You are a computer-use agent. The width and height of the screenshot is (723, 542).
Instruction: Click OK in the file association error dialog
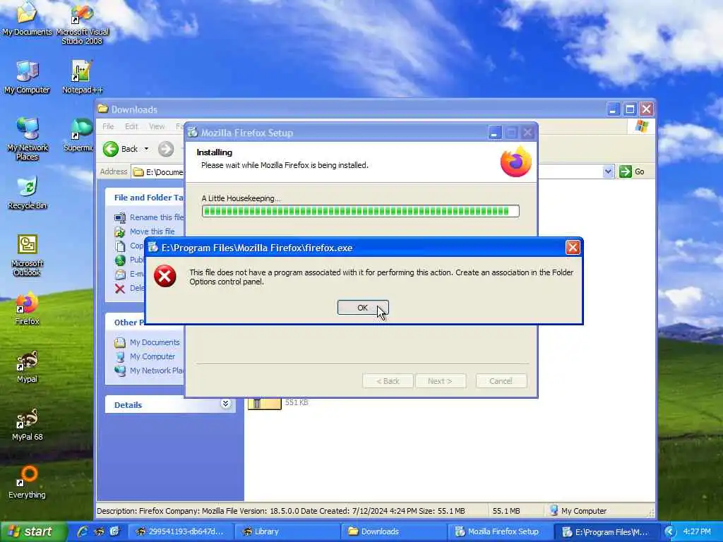click(363, 308)
